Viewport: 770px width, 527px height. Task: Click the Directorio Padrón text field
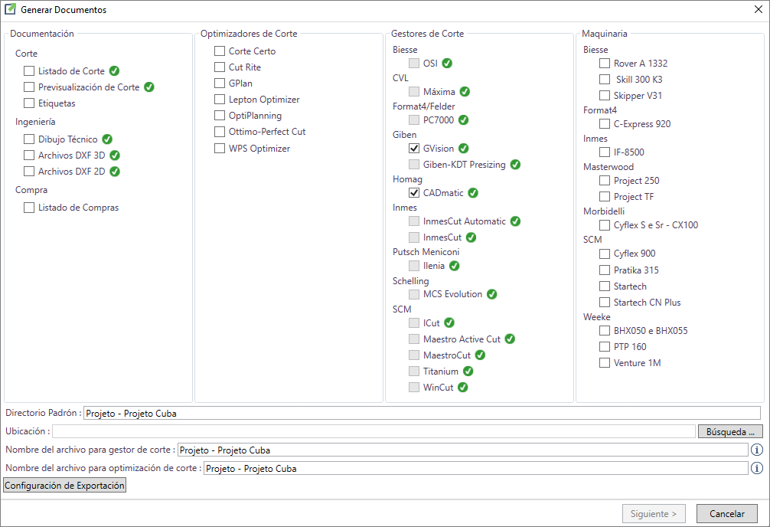click(422, 413)
